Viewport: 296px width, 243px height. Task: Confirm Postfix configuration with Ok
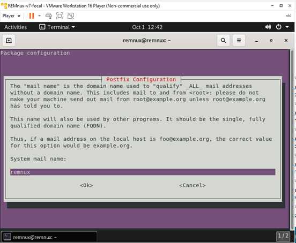pos(86,185)
